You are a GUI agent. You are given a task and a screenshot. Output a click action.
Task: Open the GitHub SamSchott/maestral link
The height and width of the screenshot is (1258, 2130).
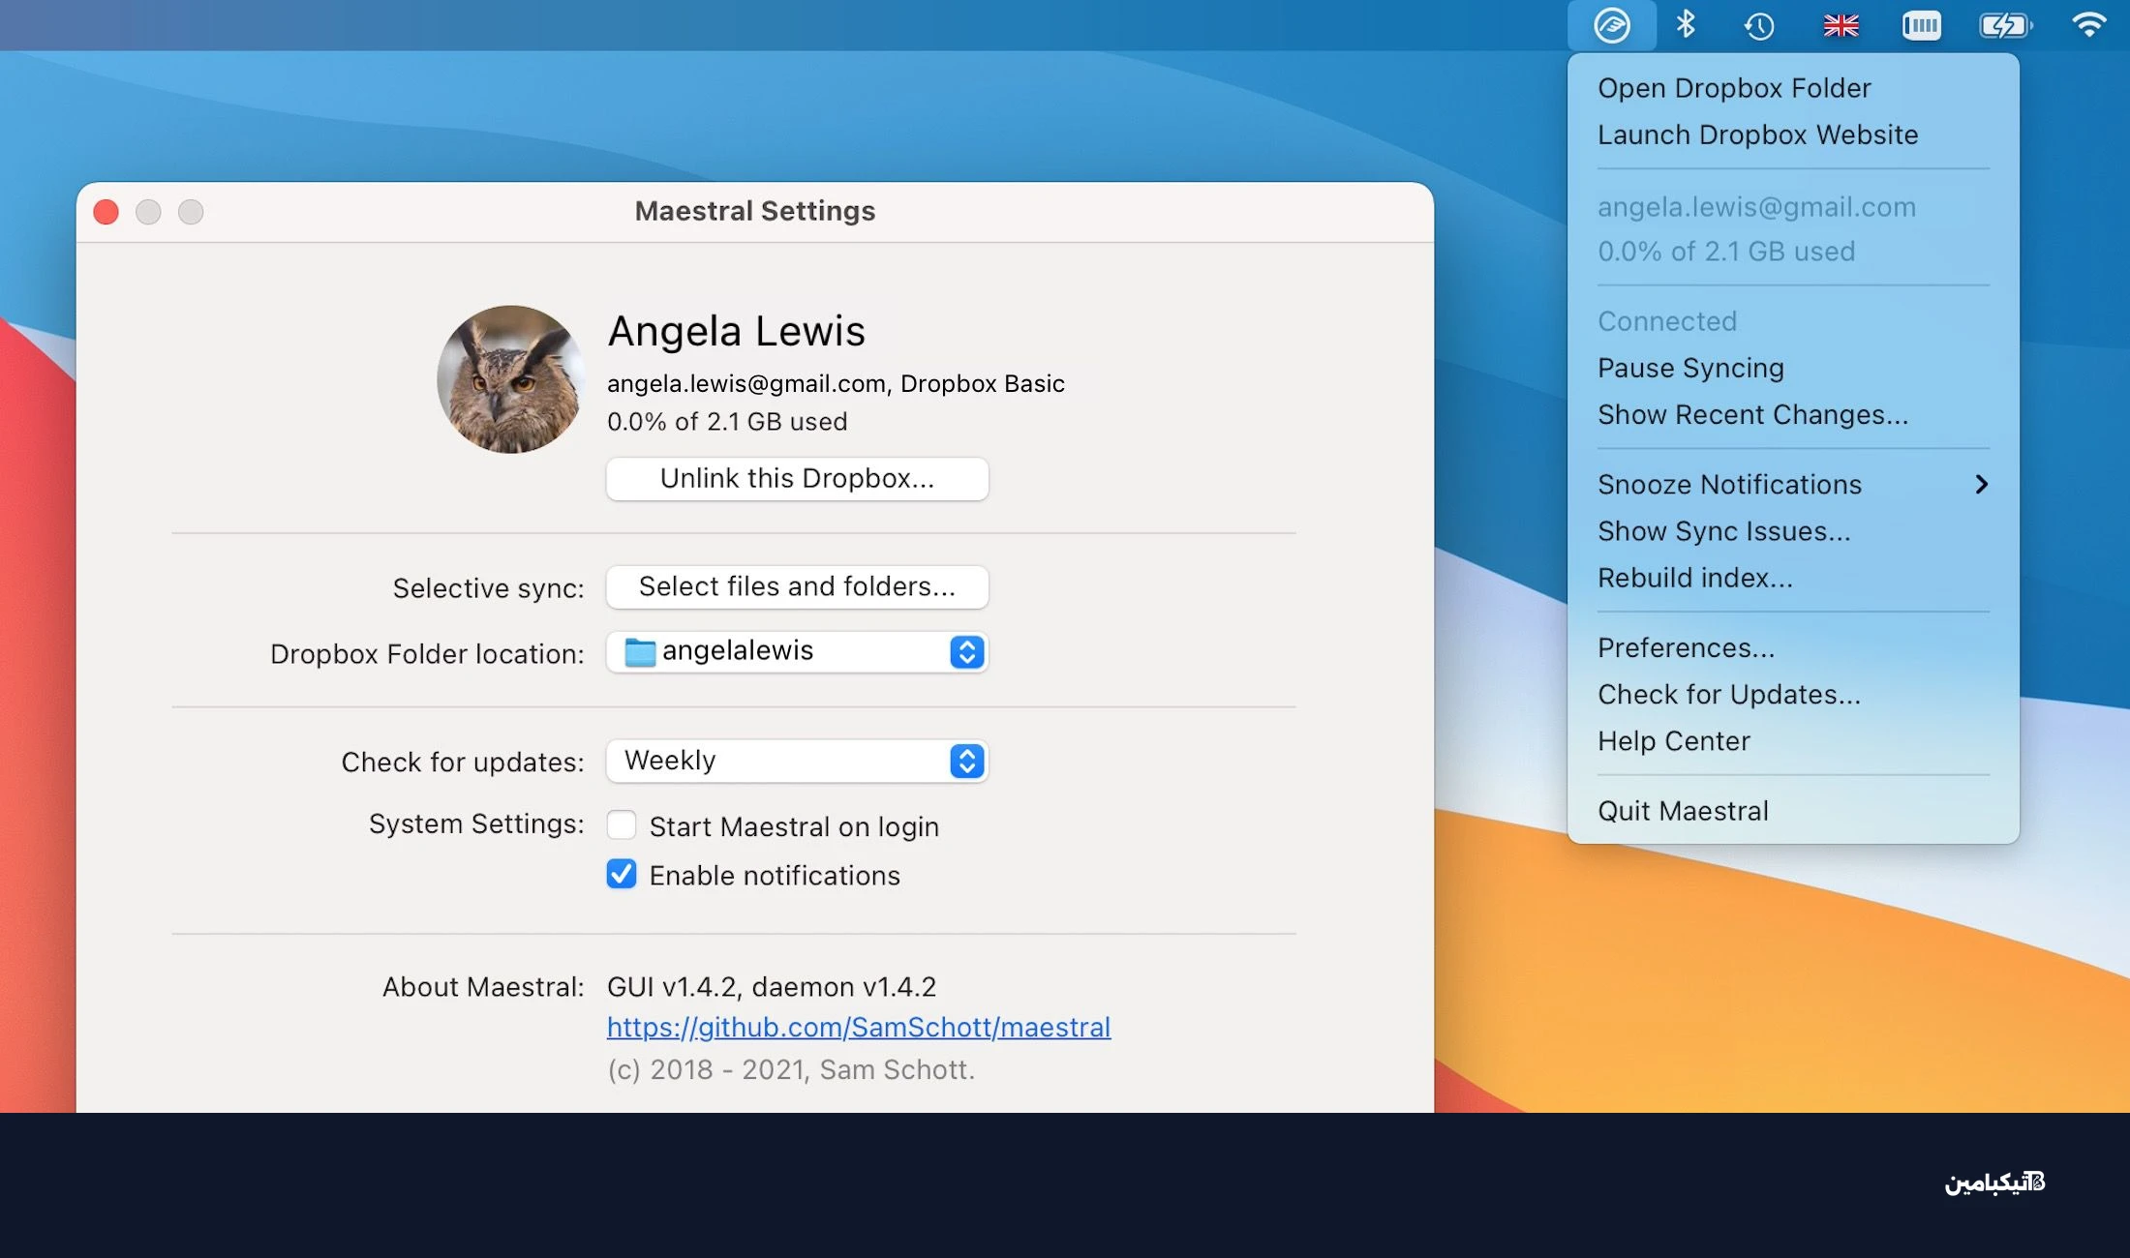pos(859,1027)
